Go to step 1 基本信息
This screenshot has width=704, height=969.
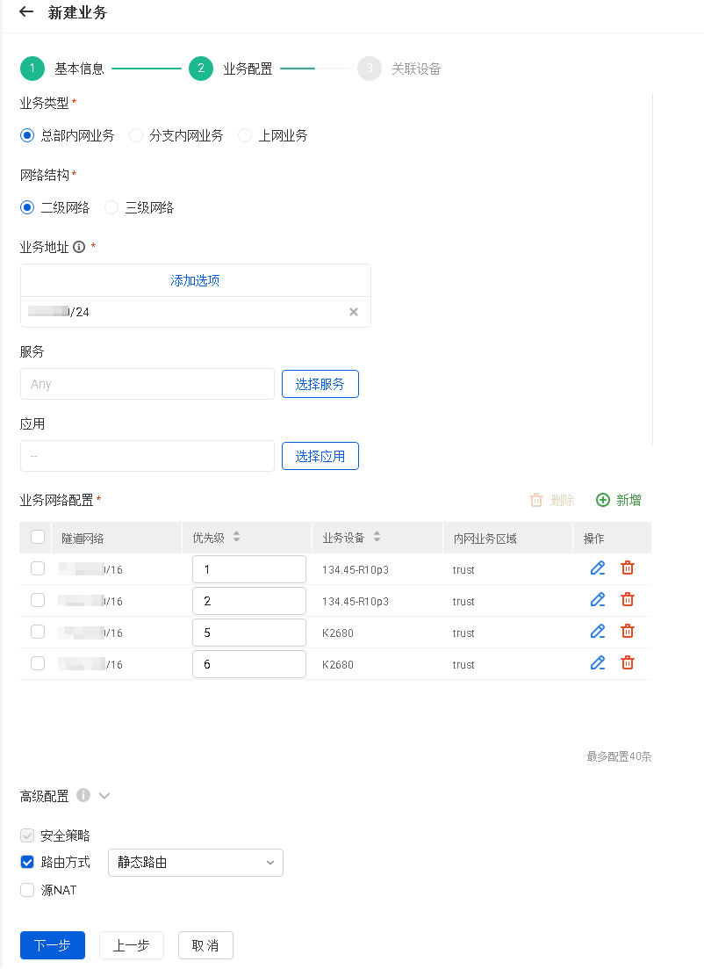coord(32,69)
